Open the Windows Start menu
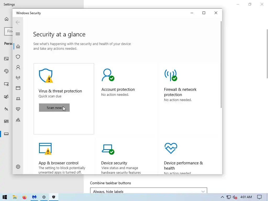 point(5,197)
